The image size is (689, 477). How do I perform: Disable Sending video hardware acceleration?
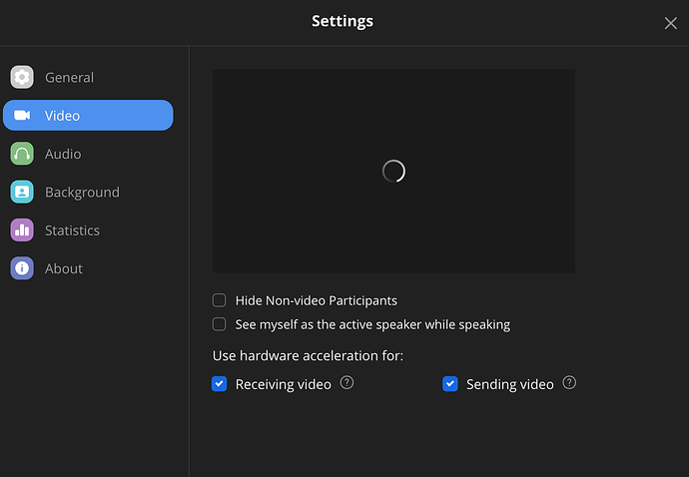click(x=450, y=384)
